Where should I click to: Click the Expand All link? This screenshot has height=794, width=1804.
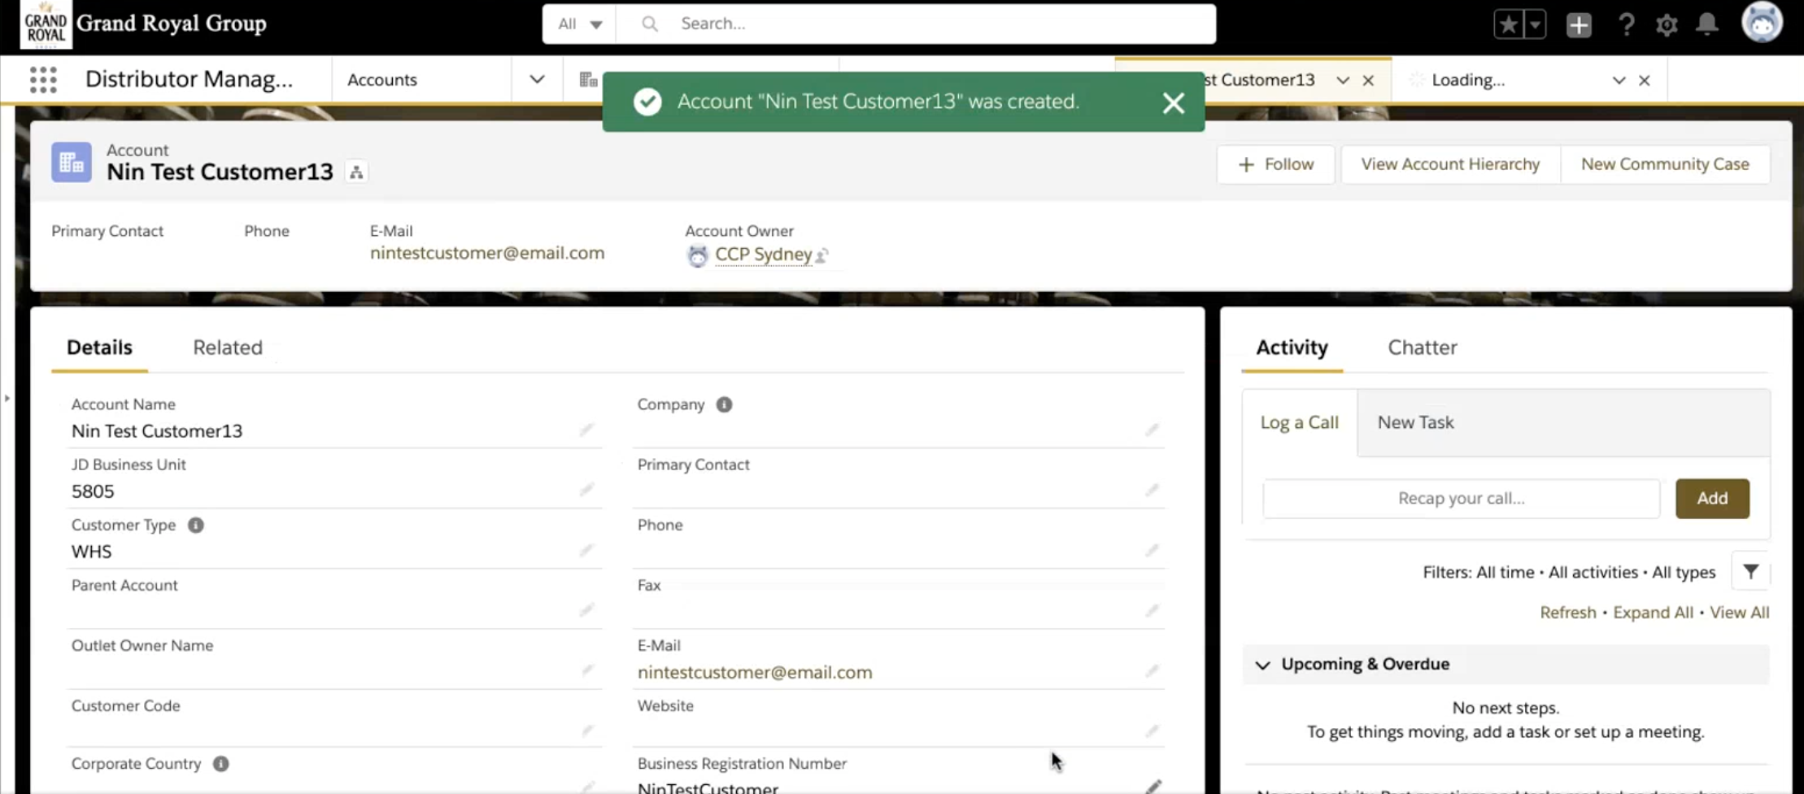point(1653,613)
